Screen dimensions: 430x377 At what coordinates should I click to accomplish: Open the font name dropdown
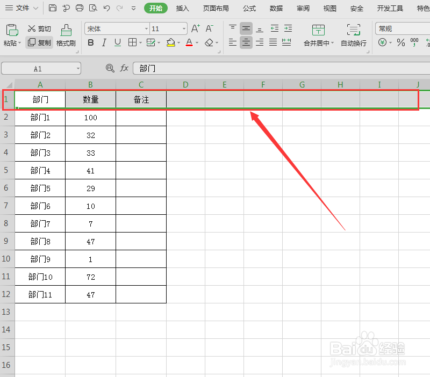click(146, 28)
